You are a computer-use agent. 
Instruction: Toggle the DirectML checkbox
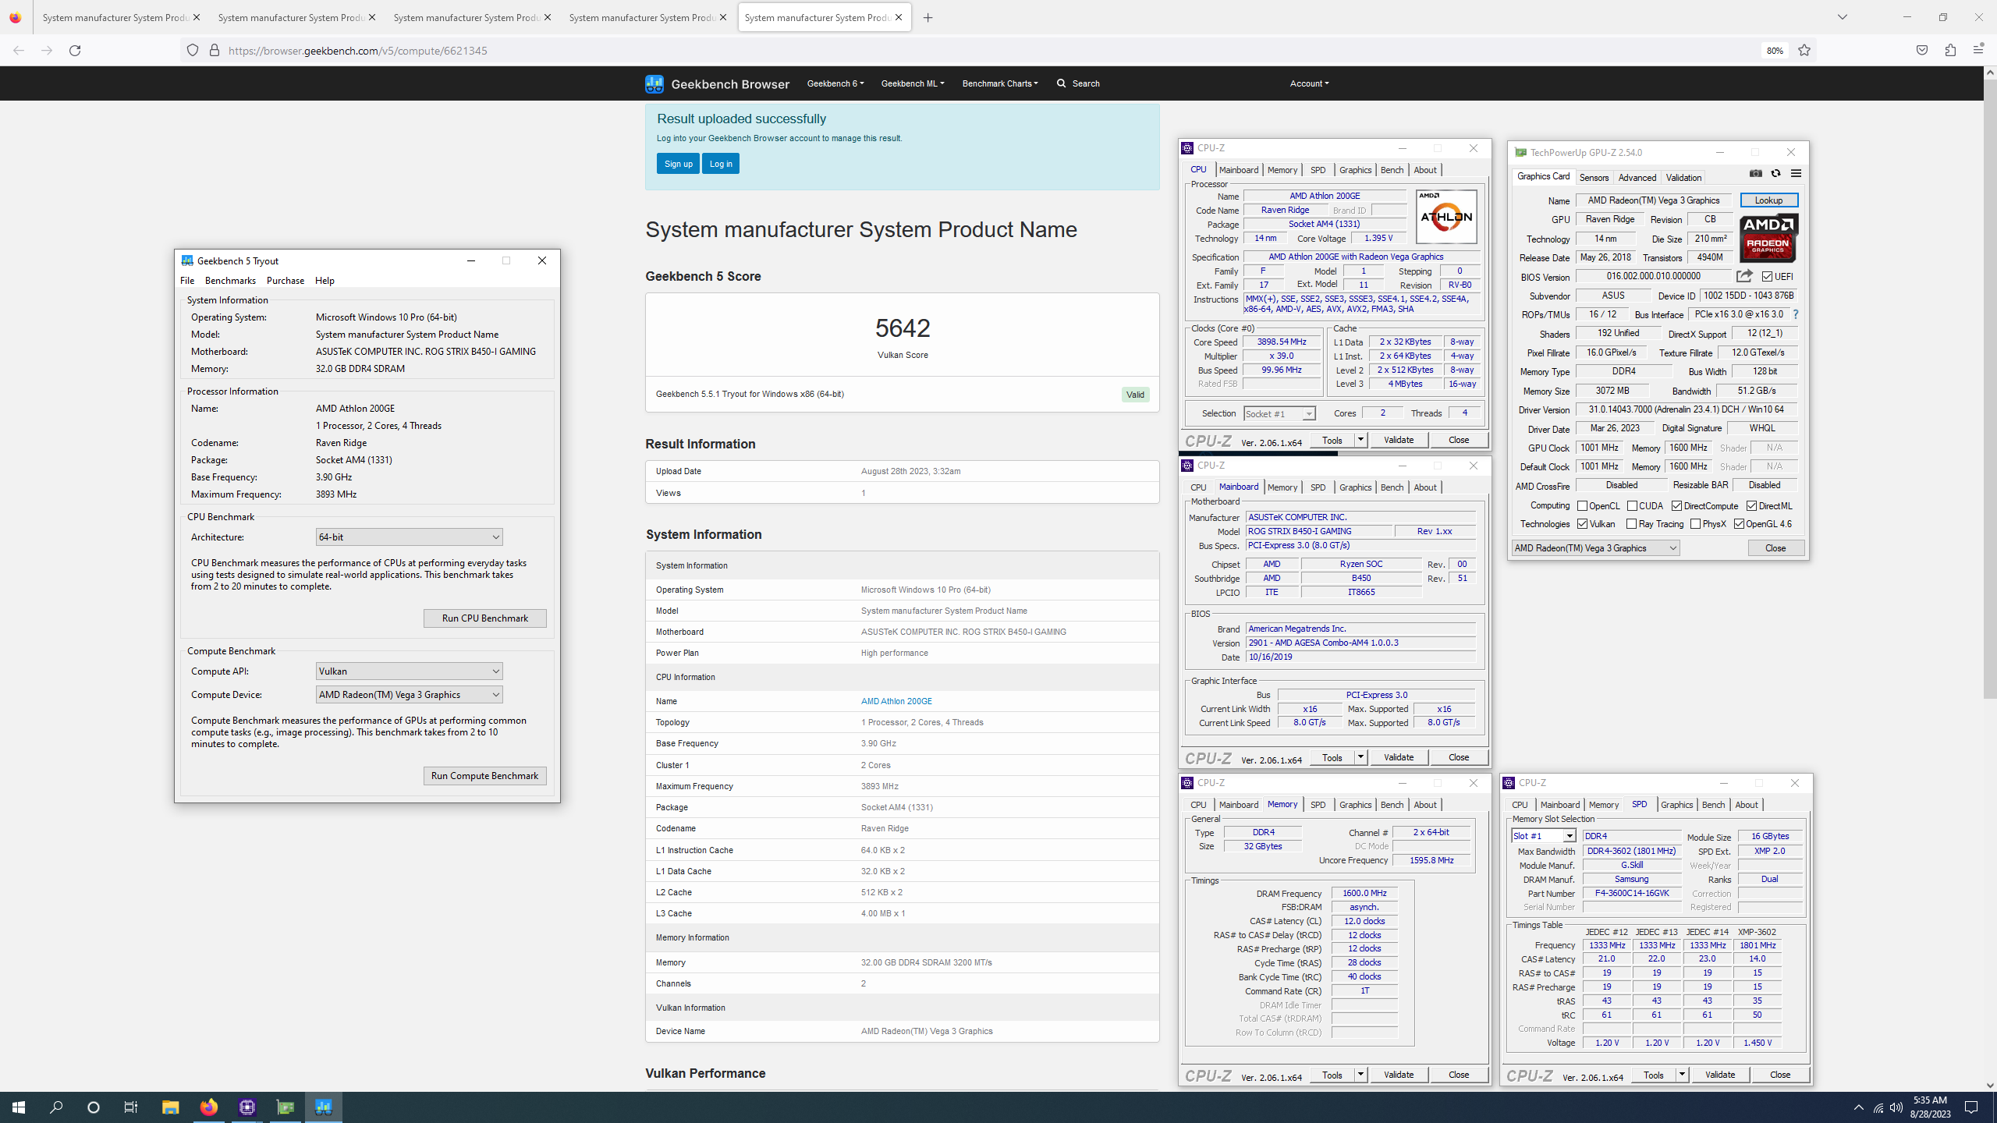point(1751,506)
